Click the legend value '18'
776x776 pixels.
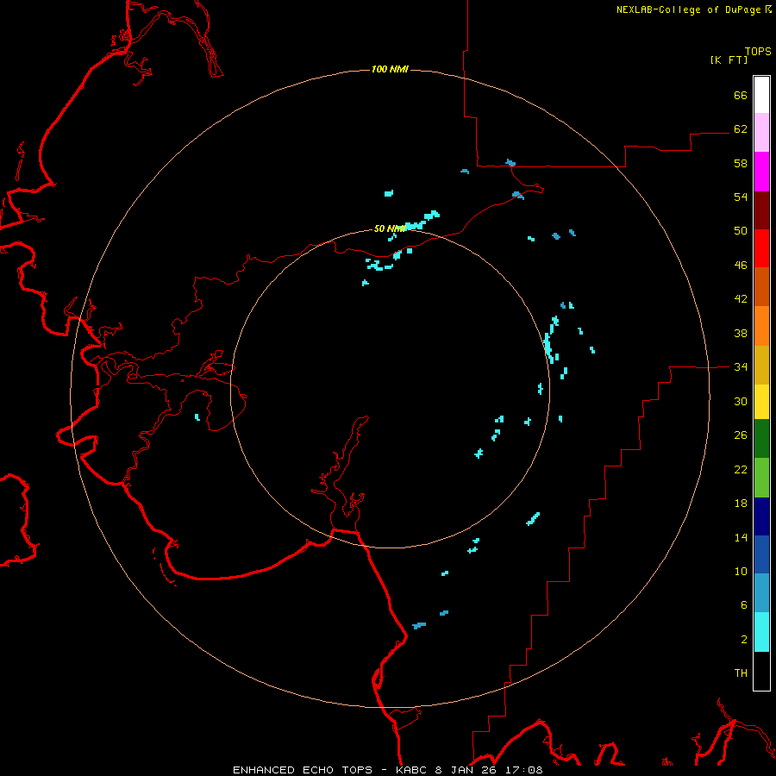click(741, 504)
